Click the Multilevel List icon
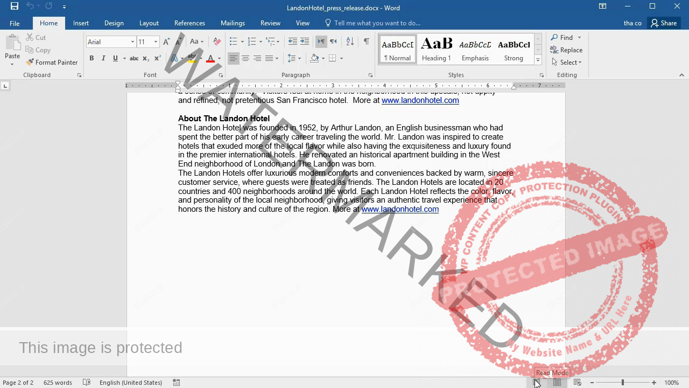 click(x=270, y=42)
